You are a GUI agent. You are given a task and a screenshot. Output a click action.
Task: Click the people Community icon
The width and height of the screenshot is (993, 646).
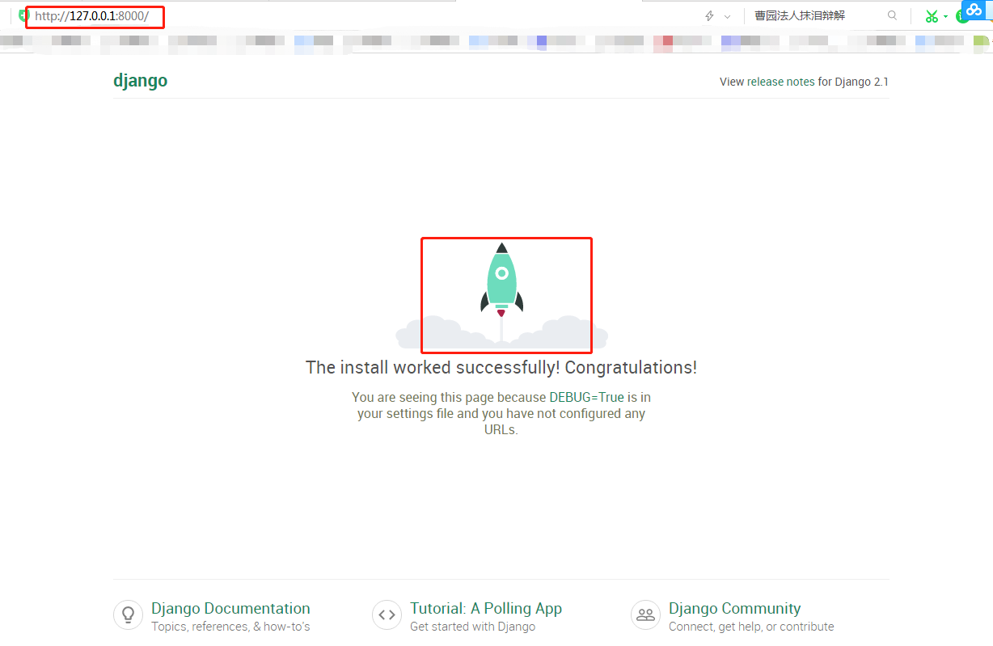point(645,615)
